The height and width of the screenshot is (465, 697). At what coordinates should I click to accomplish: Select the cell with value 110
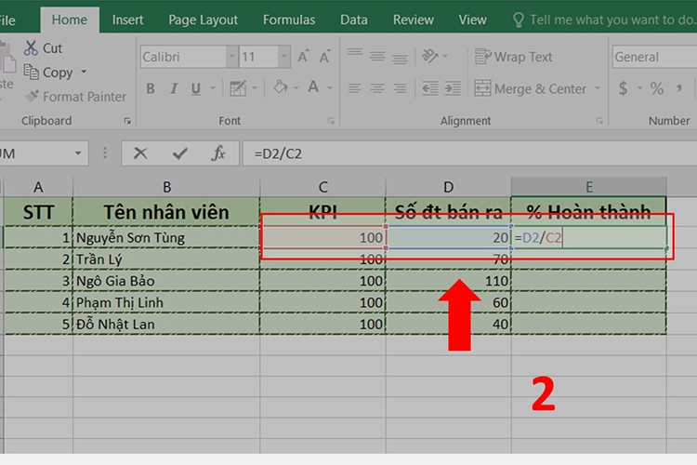click(449, 281)
